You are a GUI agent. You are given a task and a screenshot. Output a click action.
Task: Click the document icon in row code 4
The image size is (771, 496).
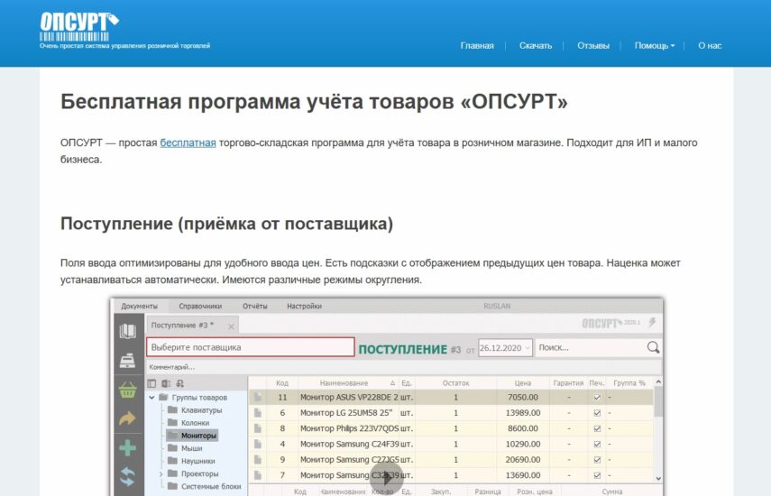[x=258, y=444]
